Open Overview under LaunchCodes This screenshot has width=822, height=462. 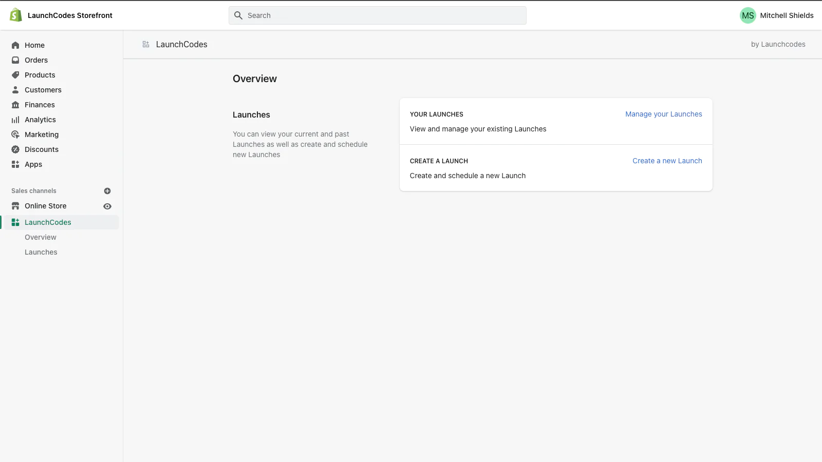41,237
